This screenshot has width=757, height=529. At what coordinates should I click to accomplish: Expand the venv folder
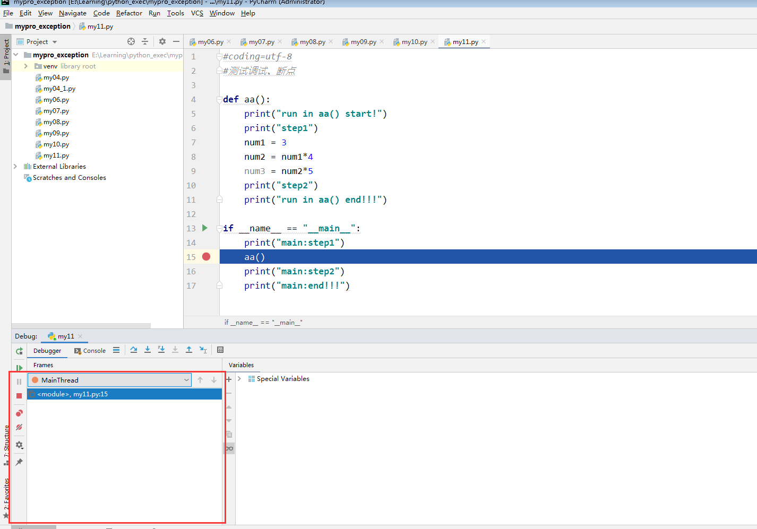coord(25,66)
